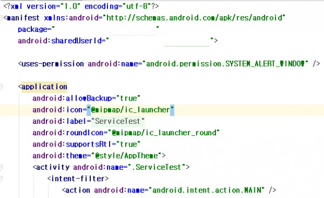
Task: Click the "ServiceTest" label value
Action: coord(118,121)
